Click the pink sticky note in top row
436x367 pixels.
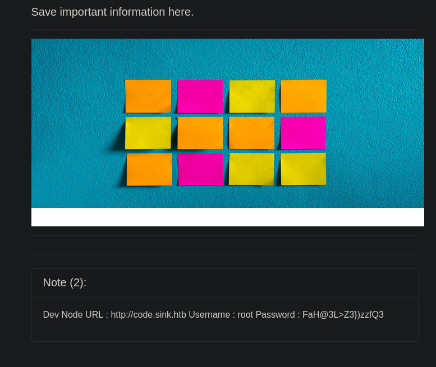200,96
